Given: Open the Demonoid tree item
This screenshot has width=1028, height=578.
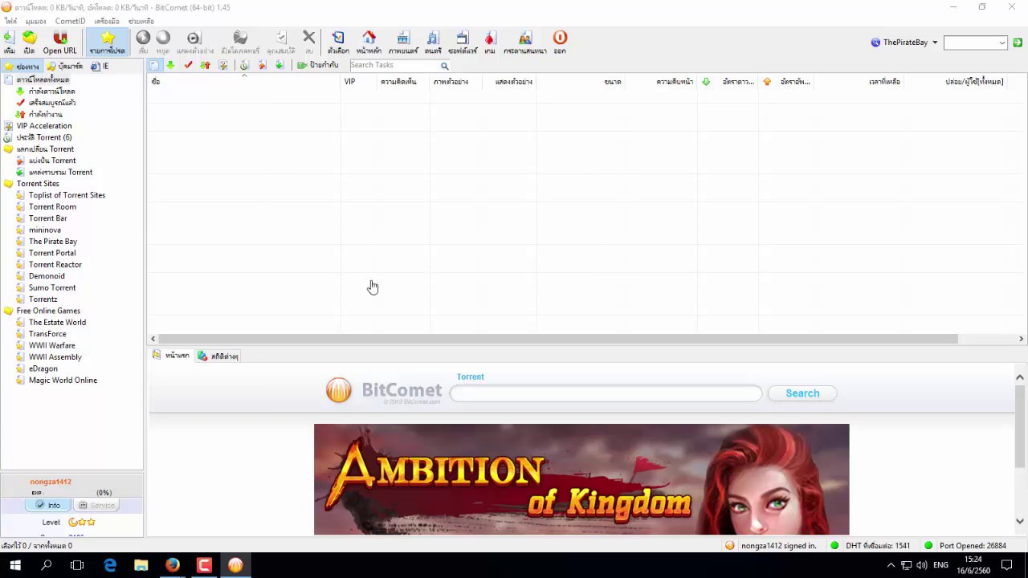Looking at the screenshot, I should [x=47, y=276].
